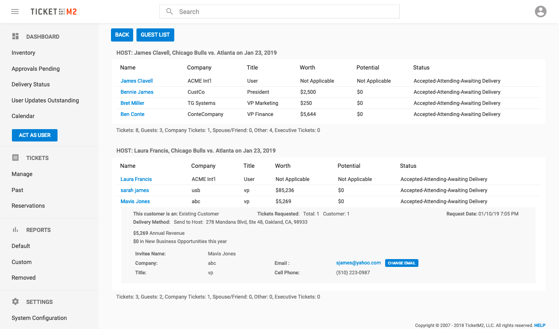Click the sjames@yahoo.com email link

point(358,263)
